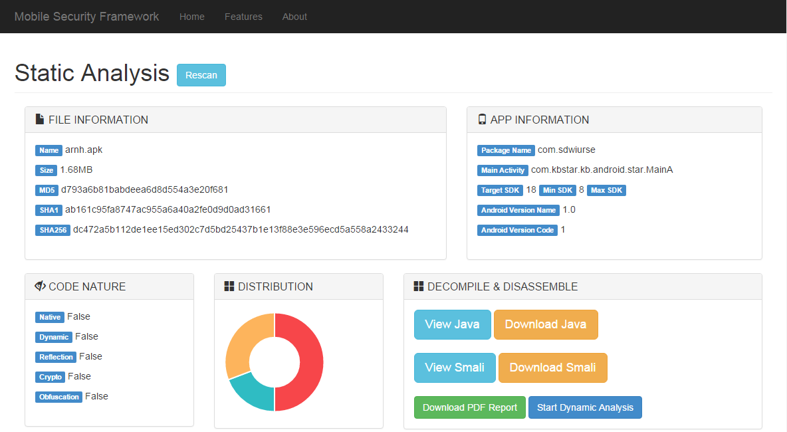Click the File Information document icon
787x432 pixels.
tap(40, 120)
